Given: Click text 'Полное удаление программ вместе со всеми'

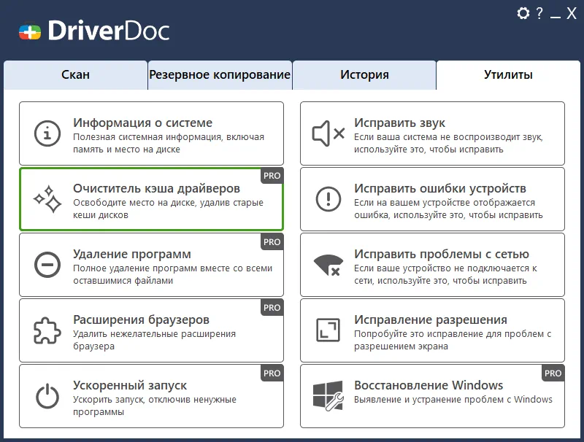Looking at the screenshot, I should 173,268.
